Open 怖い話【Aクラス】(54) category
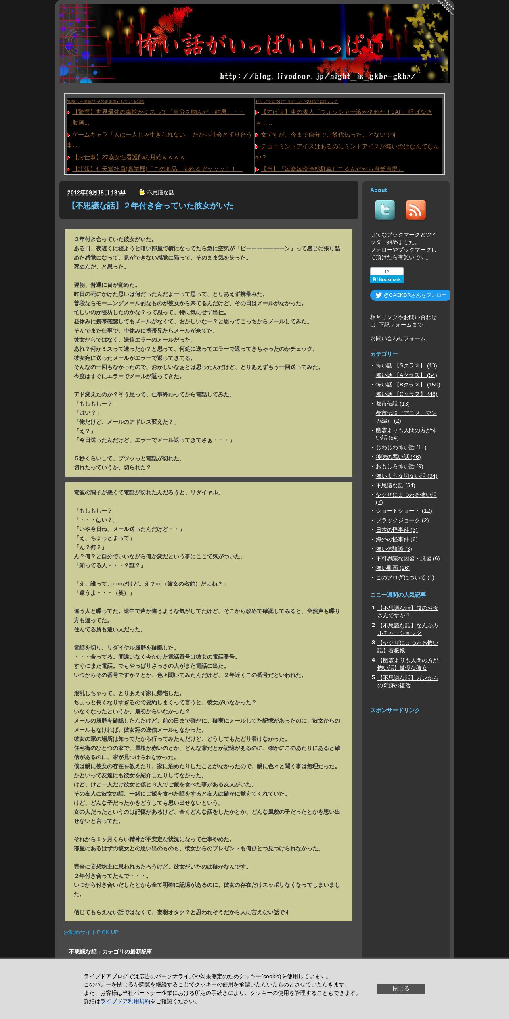 coord(406,375)
